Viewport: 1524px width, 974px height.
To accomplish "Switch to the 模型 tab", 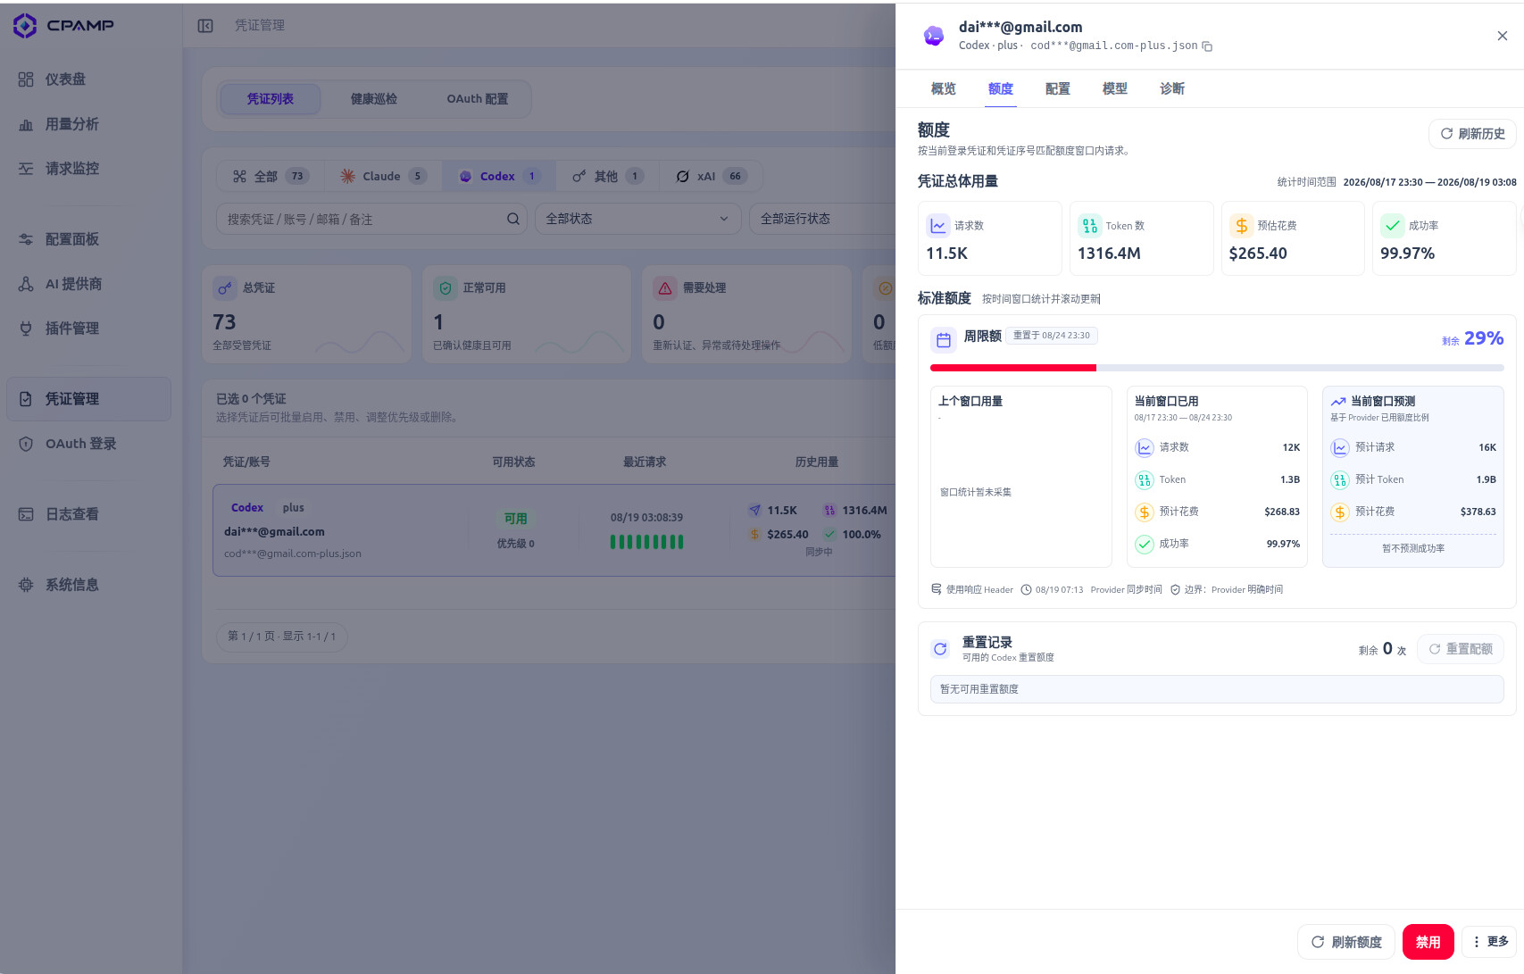I will (1114, 89).
